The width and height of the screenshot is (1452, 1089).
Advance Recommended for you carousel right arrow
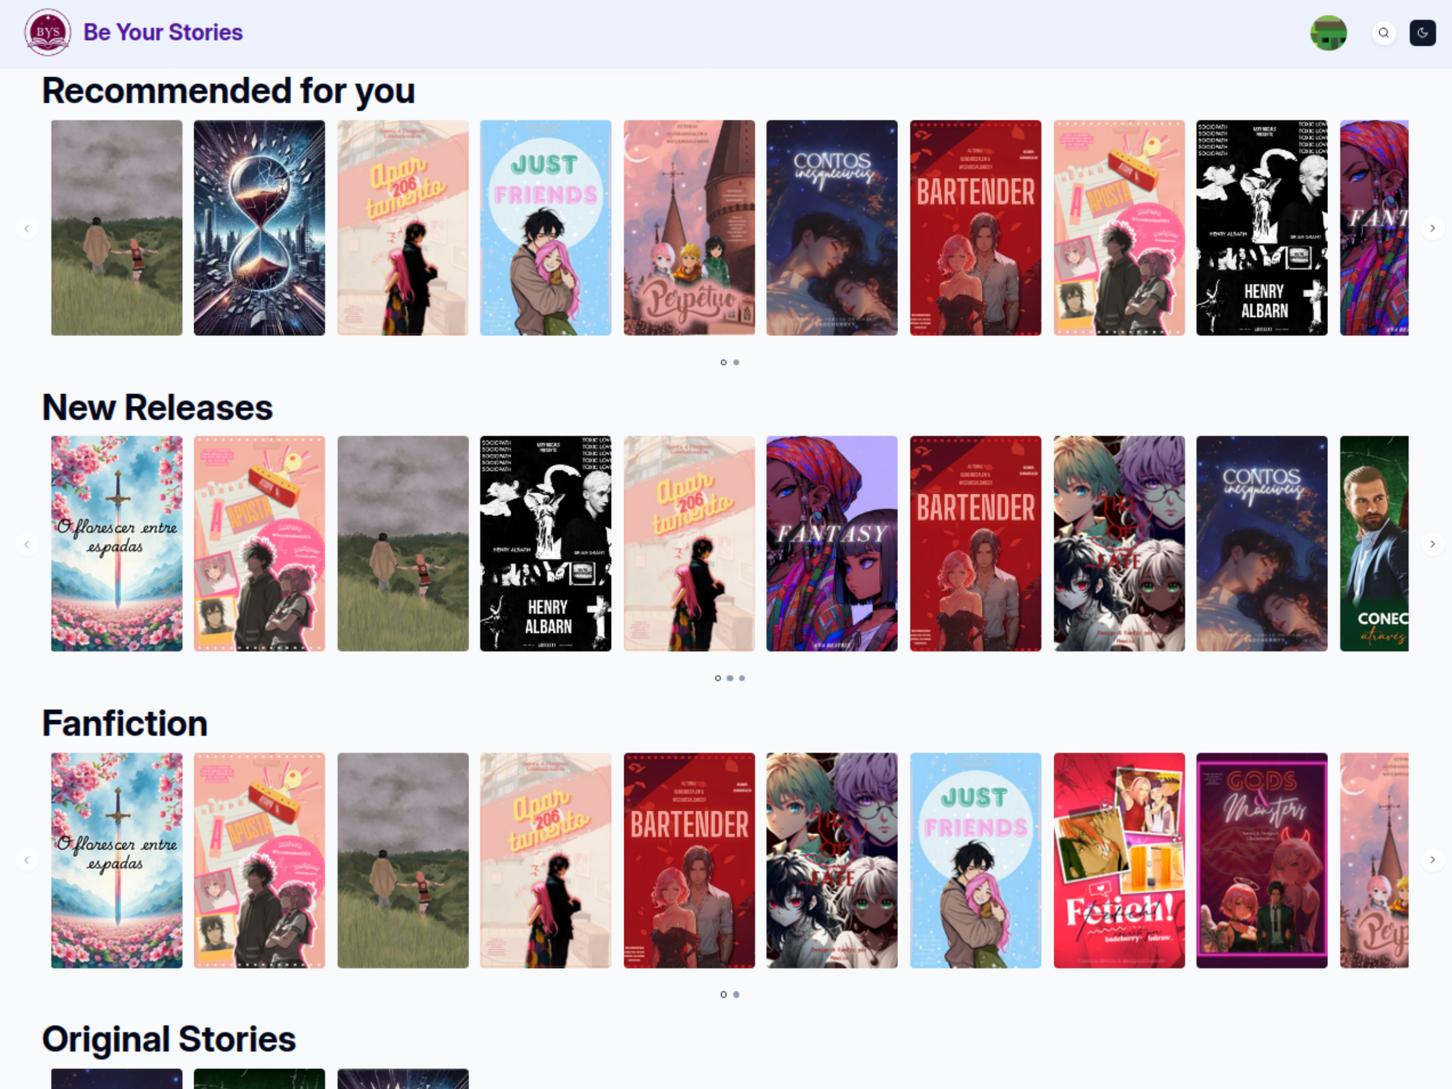coord(1432,228)
